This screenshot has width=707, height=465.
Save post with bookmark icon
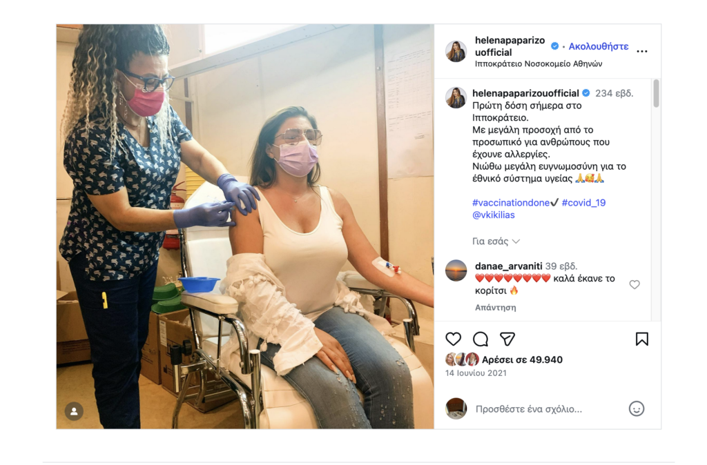[x=641, y=339]
